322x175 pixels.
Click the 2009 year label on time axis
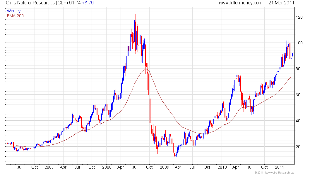164,167
